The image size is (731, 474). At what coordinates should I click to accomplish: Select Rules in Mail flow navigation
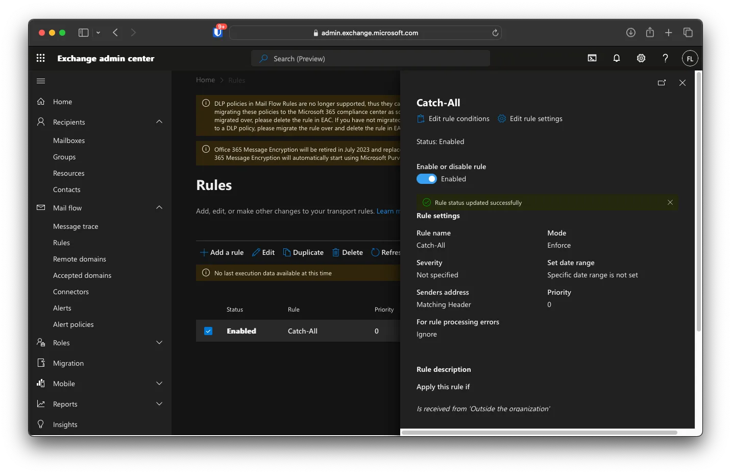tap(61, 243)
